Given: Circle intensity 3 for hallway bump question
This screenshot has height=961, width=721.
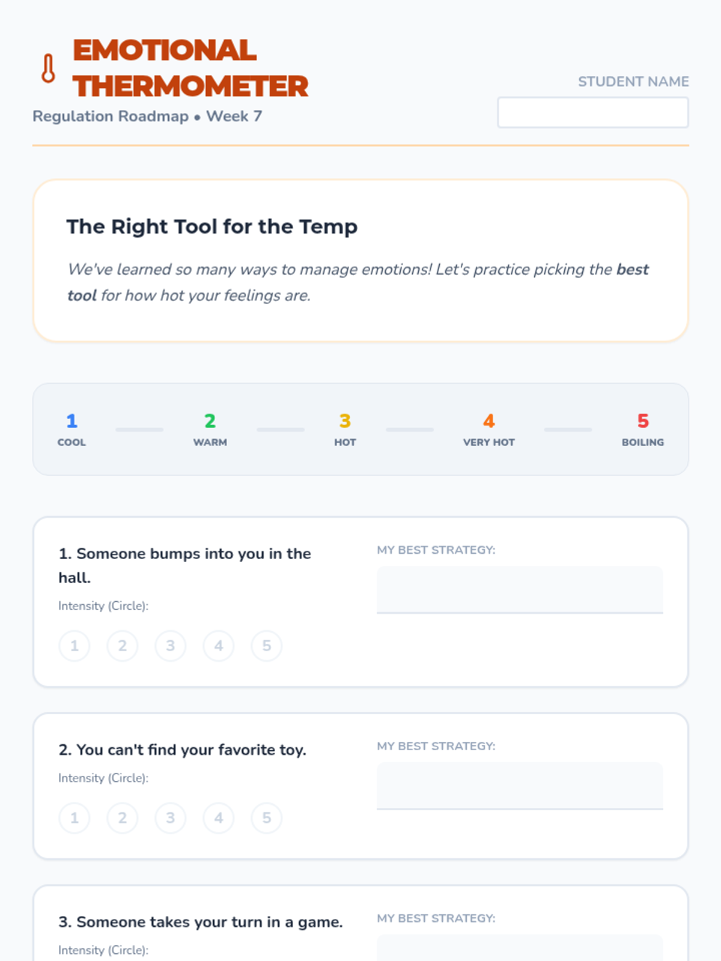Looking at the screenshot, I should coord(171,646).
